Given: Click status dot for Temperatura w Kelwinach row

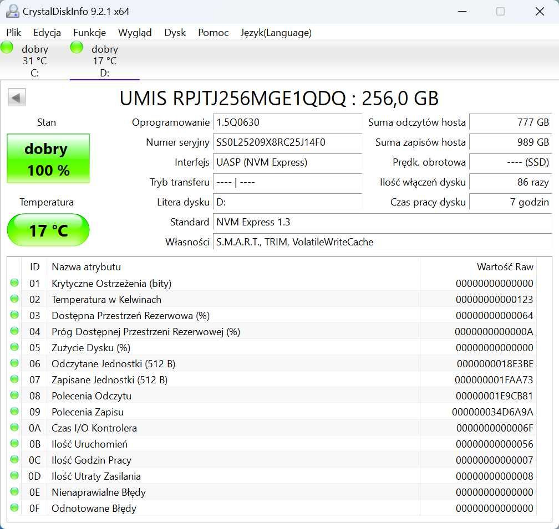Looking at the screenshot, I should pos(14,299).
